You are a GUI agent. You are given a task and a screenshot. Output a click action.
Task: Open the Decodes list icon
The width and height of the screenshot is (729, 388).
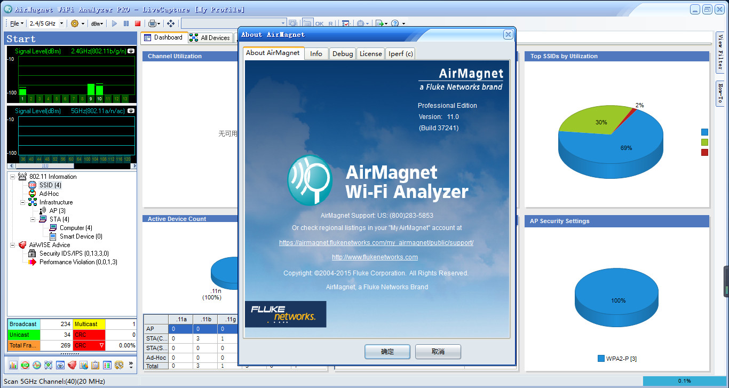pos(107,365)
